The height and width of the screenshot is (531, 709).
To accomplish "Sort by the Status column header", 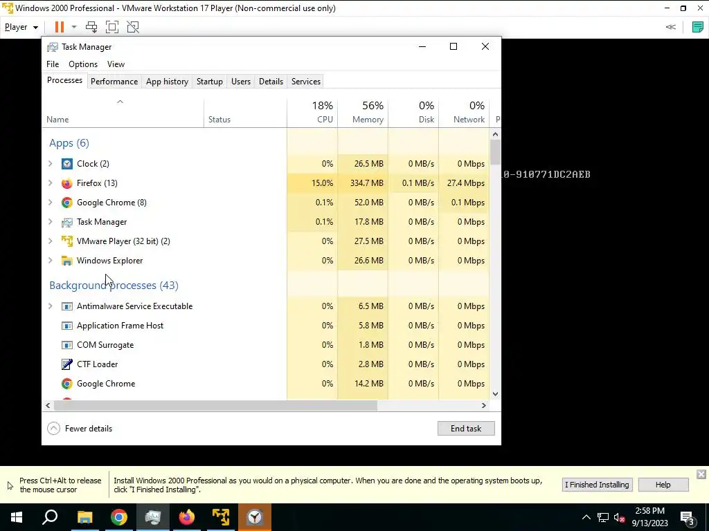I will coord(245,113).
